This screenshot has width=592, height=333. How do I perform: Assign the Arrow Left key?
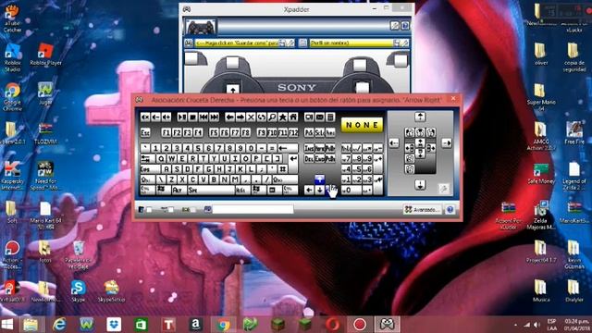309,190
